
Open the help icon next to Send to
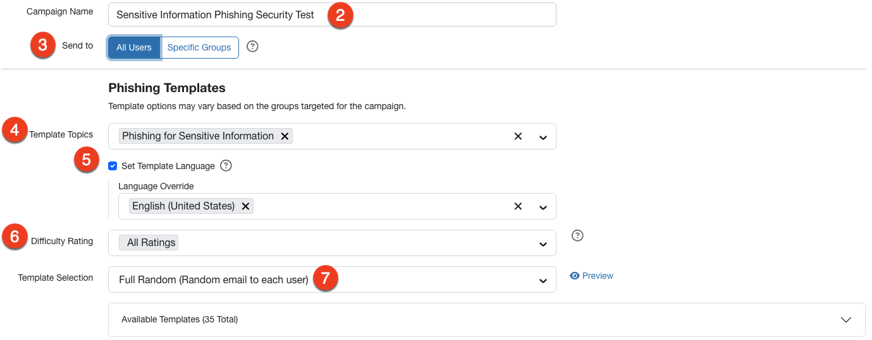pyautogui.click(x=252, y=47)
